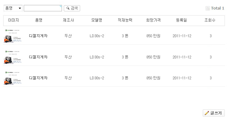This screenshot has height=123, width=229.
Task: Open first forklift thumbnail image
Action: point(13,36)
